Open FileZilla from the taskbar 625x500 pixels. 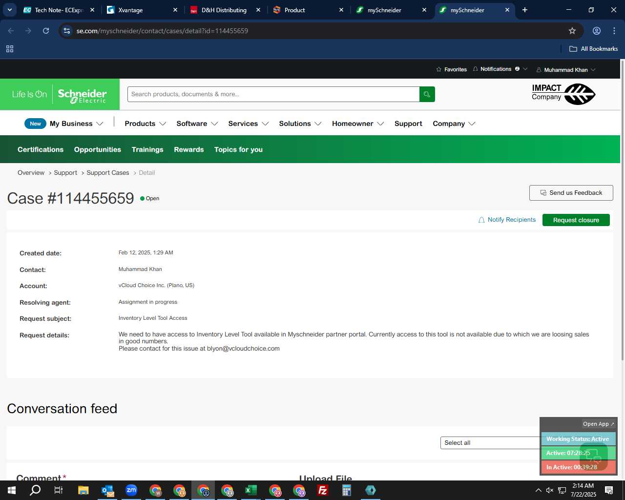click(x=323, y=490)
